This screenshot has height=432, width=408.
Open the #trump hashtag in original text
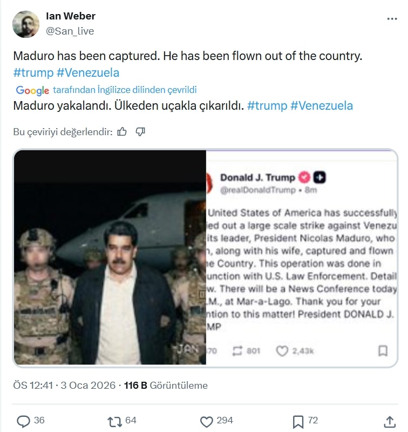coord(32,72)
